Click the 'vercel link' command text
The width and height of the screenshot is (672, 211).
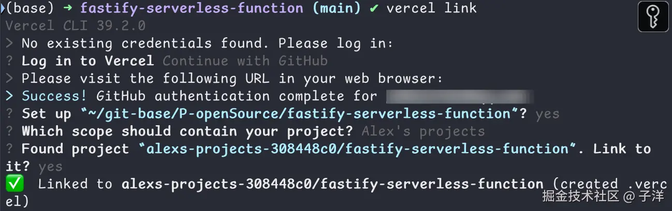(432, 8)
